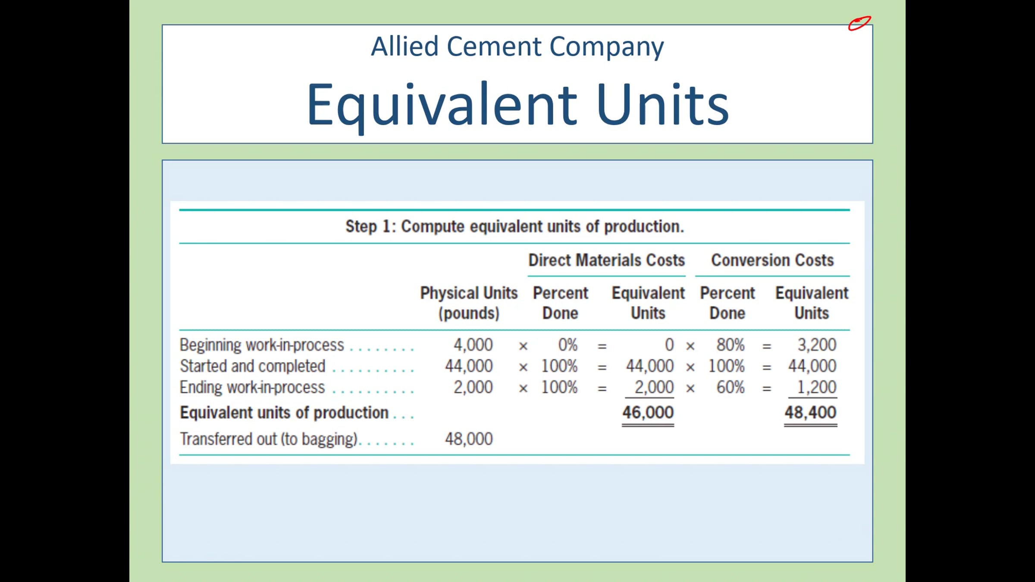The height and width of the screenshot is (582, 1035).
Task: Click the Ending work-in-process row label
Action: (252, 387)
